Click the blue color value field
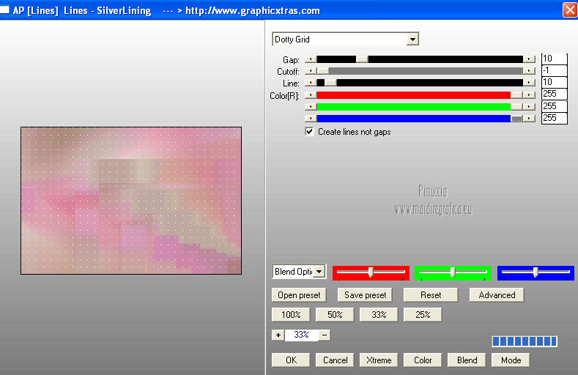 [x=554, y=118]
